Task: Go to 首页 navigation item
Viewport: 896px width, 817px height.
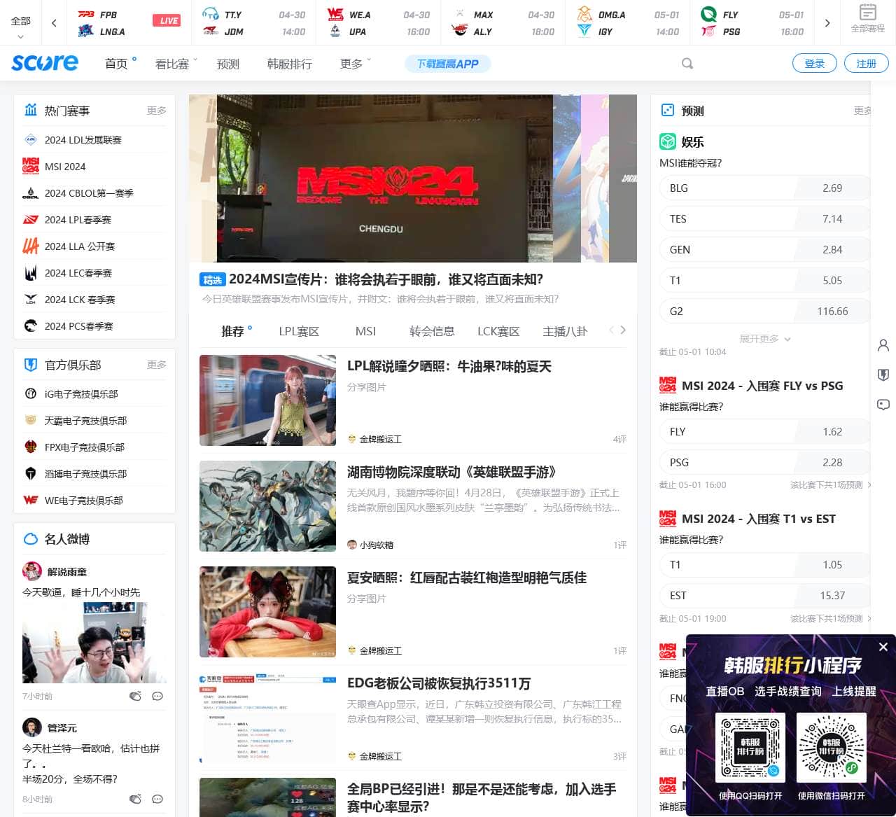Action: 116,64
